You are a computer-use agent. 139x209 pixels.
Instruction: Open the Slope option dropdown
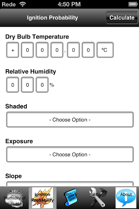pyautogui.click(x=70, y=184)
